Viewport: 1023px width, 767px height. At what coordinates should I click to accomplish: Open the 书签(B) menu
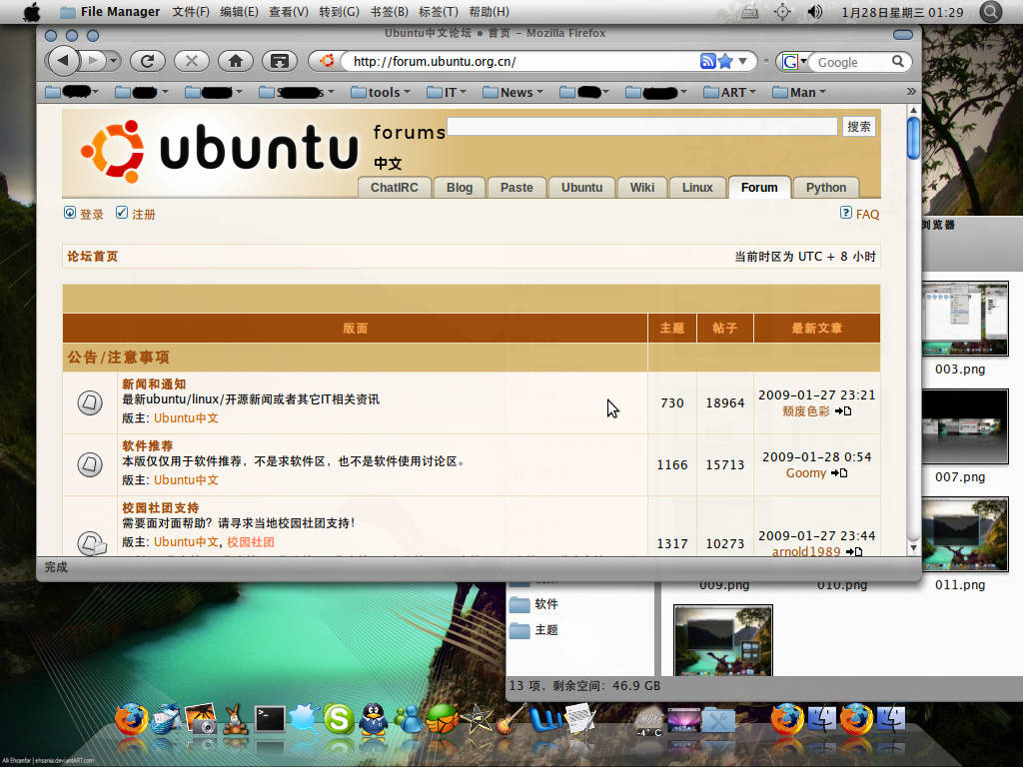[389, 12]
